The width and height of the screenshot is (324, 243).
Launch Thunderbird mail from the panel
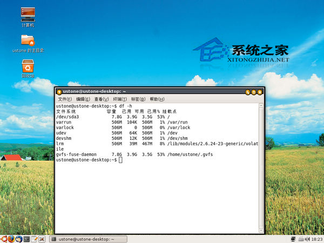click(x=19, y=239)
